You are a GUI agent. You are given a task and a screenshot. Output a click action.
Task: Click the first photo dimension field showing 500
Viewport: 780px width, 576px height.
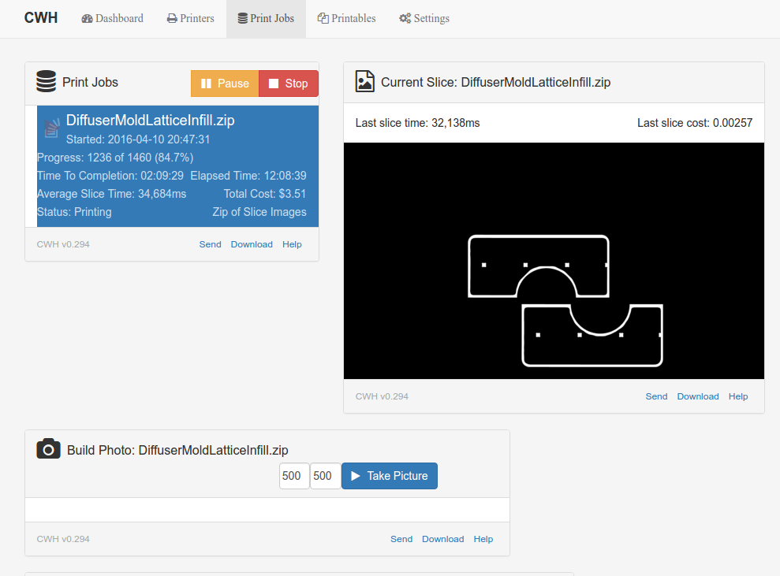(293, 476)
